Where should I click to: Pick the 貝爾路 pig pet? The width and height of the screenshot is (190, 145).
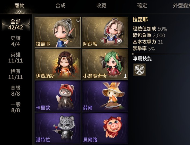tap(105, 128)
